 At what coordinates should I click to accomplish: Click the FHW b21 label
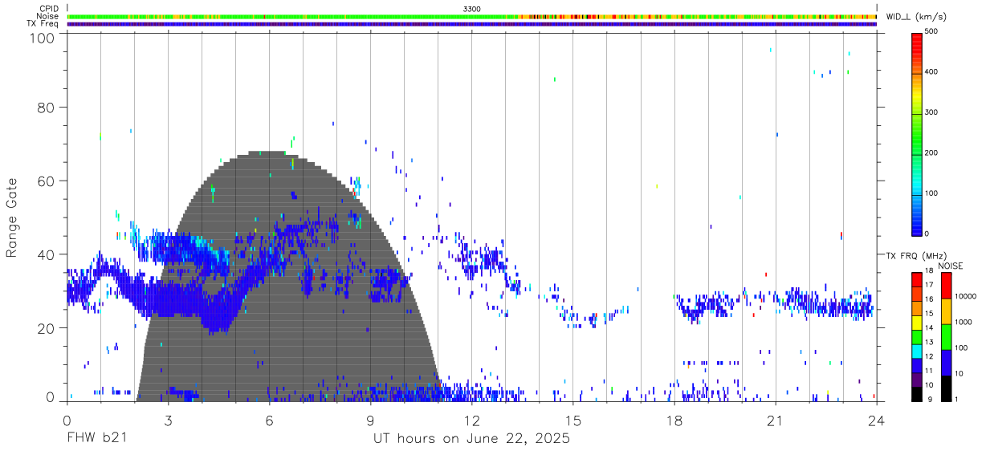click(96, 439)
